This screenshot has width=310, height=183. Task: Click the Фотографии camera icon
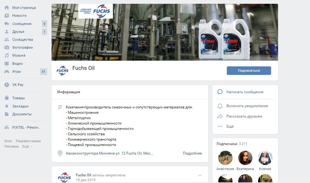[x=7, y=47]
